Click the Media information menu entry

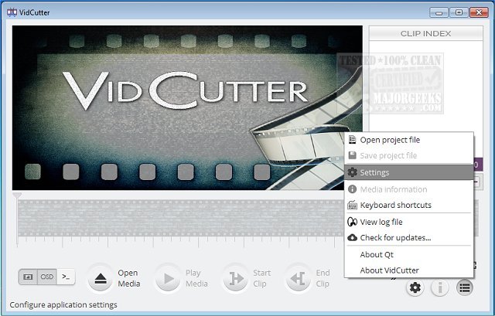[409, 189]
